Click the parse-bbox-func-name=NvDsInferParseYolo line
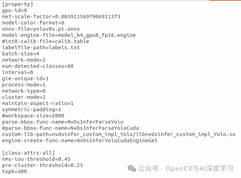241x178 pixels. coord(63,122)
